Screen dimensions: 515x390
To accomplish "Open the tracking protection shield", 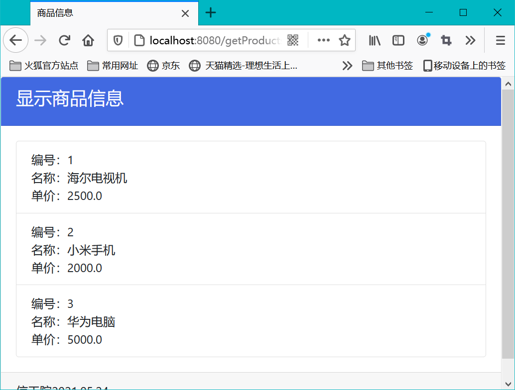I will pyautogui.click(x=118, y=40).
